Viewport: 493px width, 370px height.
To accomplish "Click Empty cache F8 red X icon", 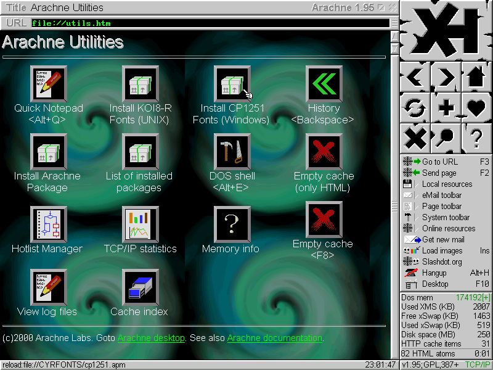I will [x=324, y=220].
